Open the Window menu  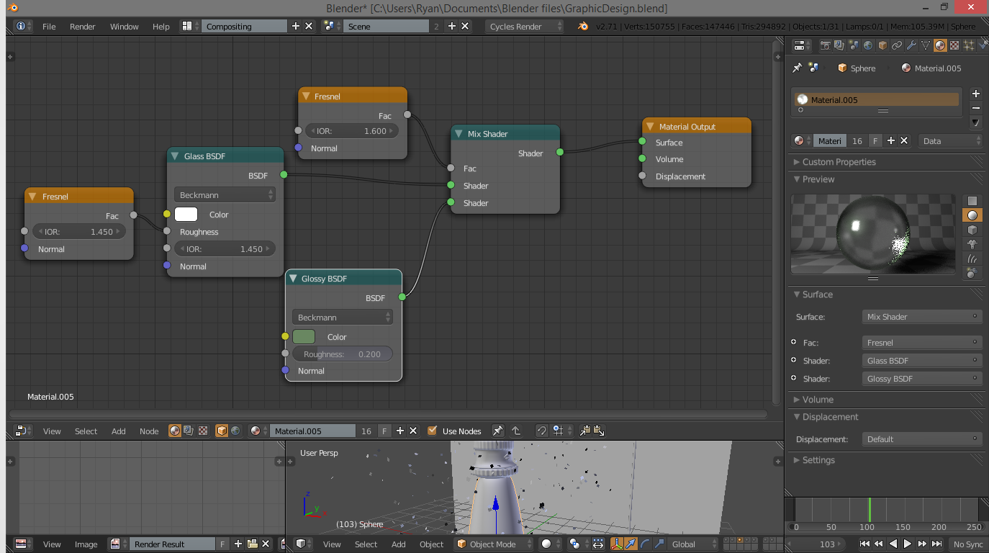point(124,27)
